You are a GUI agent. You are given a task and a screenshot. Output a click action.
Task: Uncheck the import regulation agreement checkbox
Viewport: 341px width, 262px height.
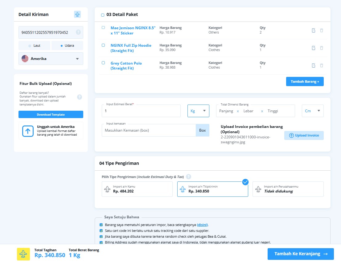pos(101,225)
